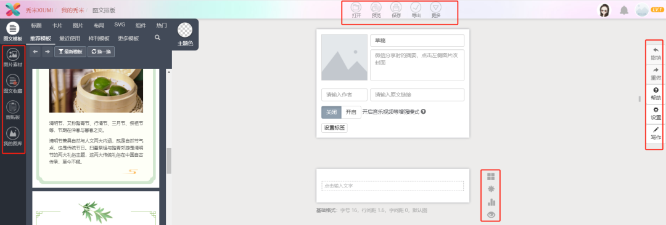666x225 pixels.
Task: Undo with the 撤销 button
Action: tap(656, 54)
